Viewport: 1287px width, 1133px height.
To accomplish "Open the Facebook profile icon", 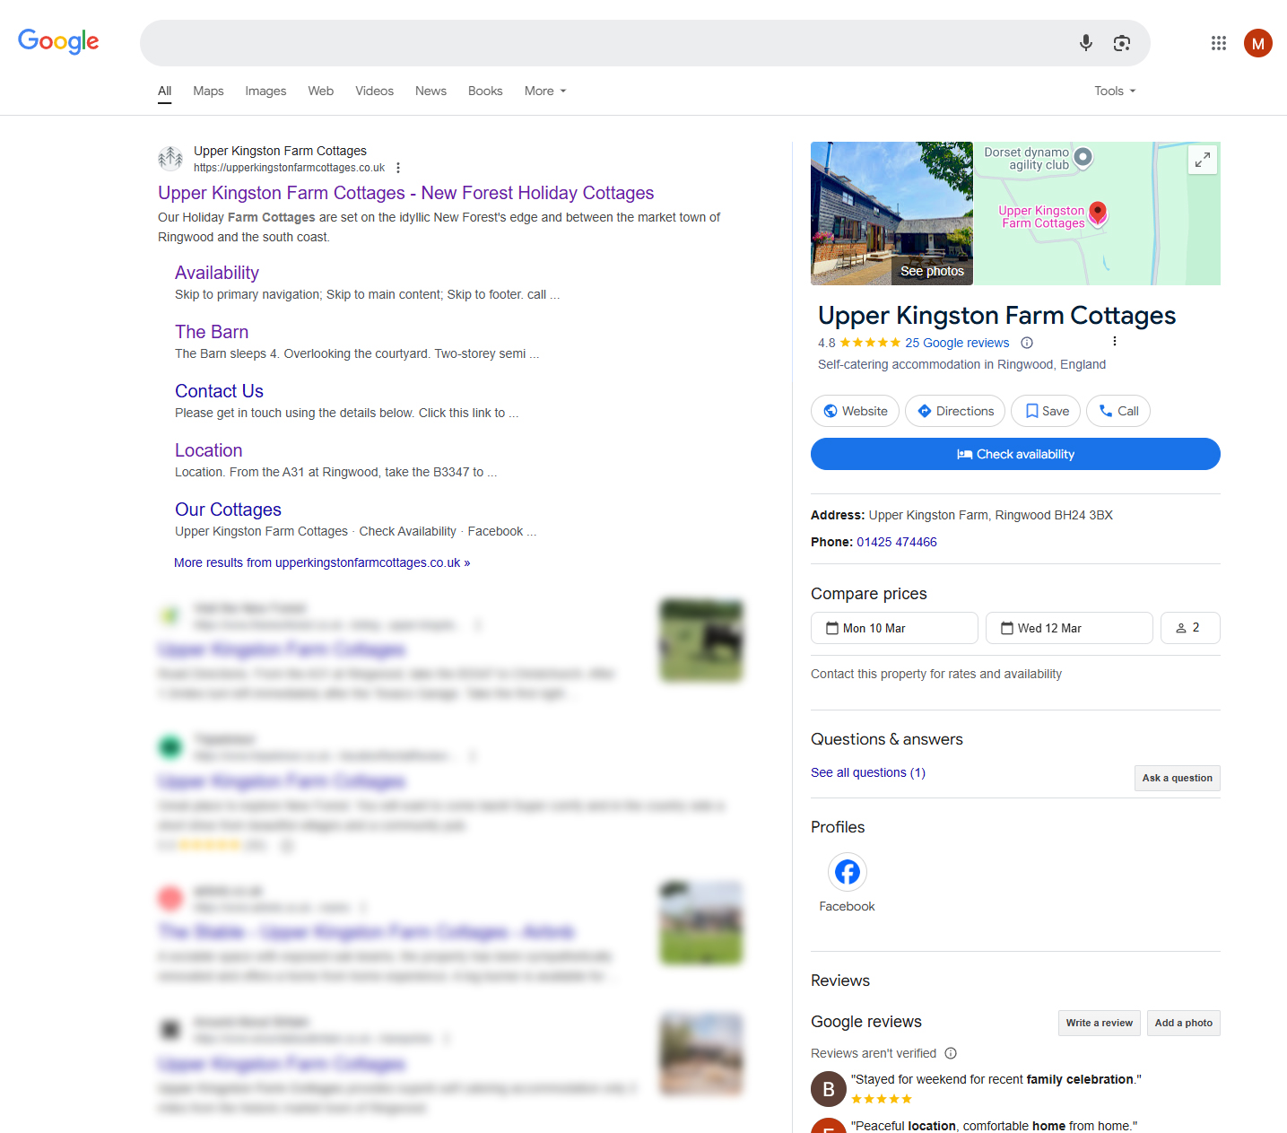I will tap(848, 872).
